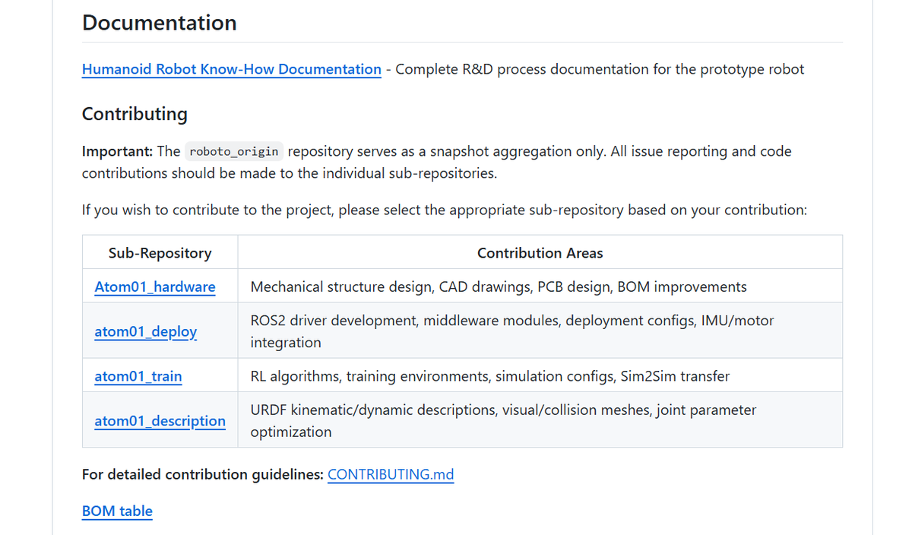Open the atom01_deploy sub-repository link

point(146,331)
